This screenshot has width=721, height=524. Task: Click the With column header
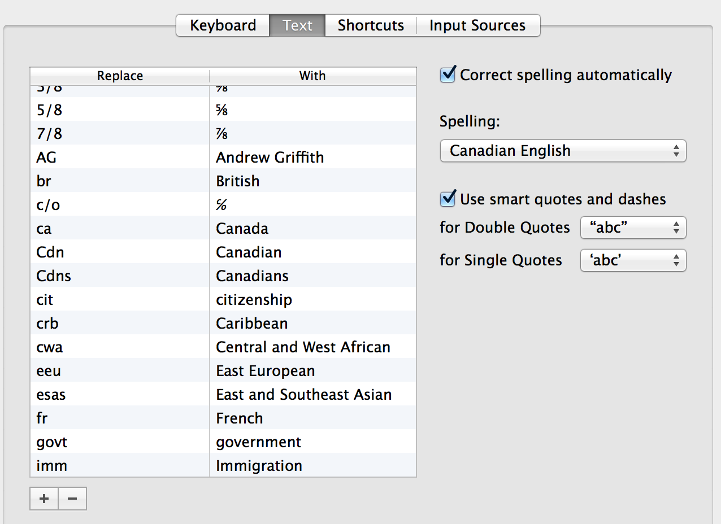tap(312, 76)
